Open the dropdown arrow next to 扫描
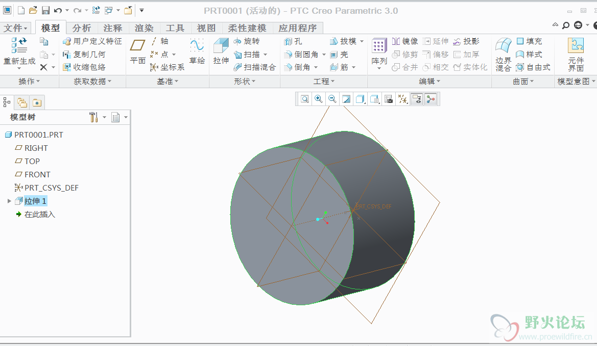 click(266, 55)
